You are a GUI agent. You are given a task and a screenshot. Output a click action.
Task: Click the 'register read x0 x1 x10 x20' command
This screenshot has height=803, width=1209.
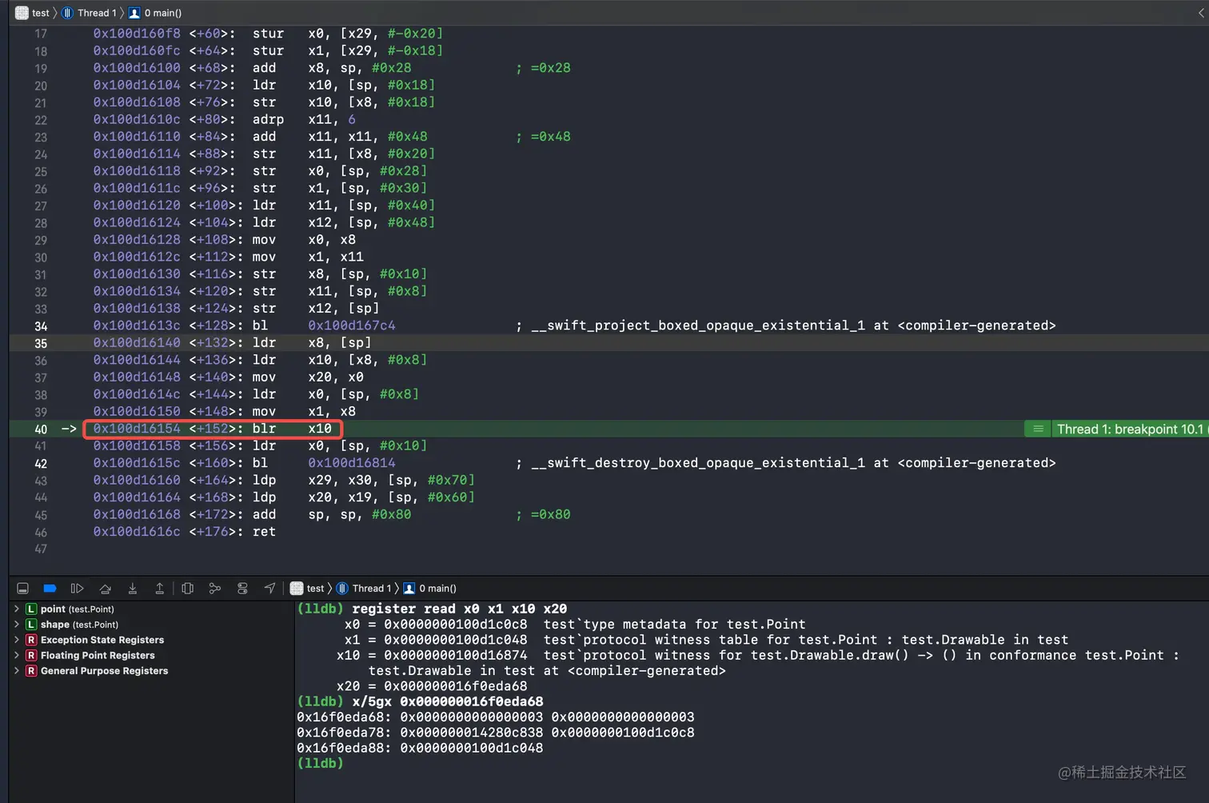coord(460,609)
